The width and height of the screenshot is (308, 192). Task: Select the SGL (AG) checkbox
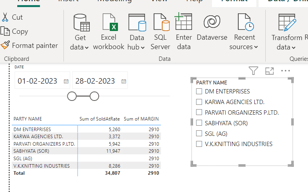click(x=199, y=133)
